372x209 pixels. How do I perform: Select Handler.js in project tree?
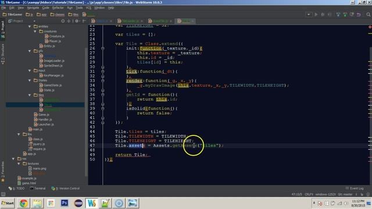(x=42, y=120)
